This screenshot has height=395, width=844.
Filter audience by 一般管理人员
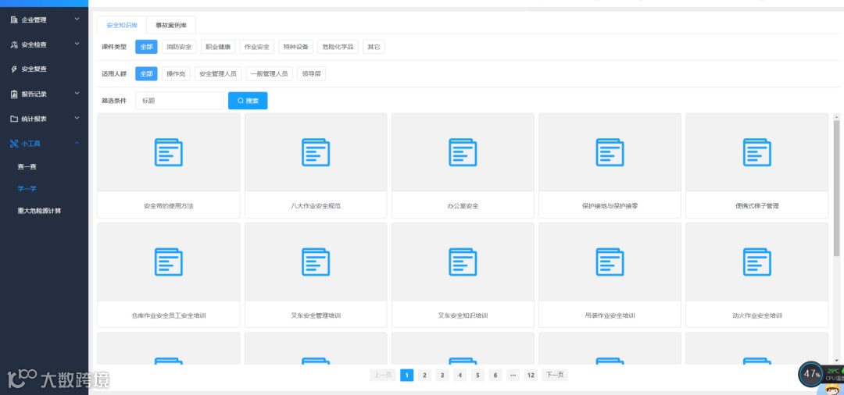coord(269,73)
